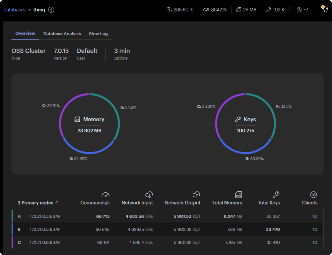Sort table by Network Input column
This screenshot has width=332, height=255.
pyautogui.click(x=137, y=203)
